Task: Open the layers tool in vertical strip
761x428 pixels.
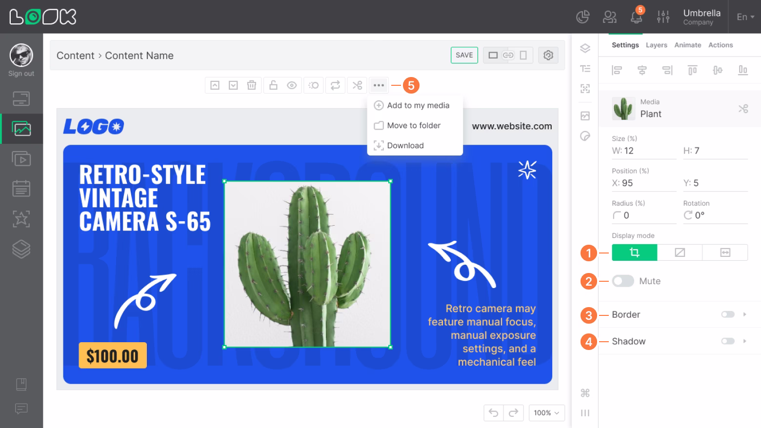Action: click(585, 48)
